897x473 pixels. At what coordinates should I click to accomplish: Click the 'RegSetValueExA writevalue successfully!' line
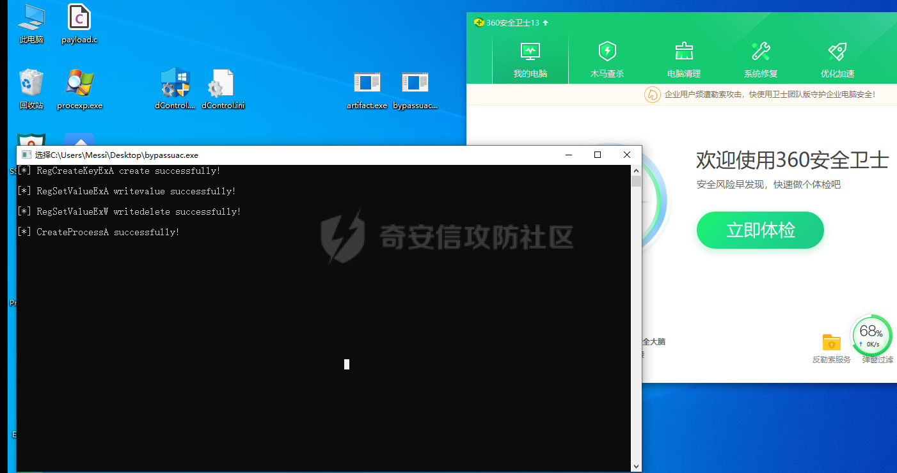127,191
